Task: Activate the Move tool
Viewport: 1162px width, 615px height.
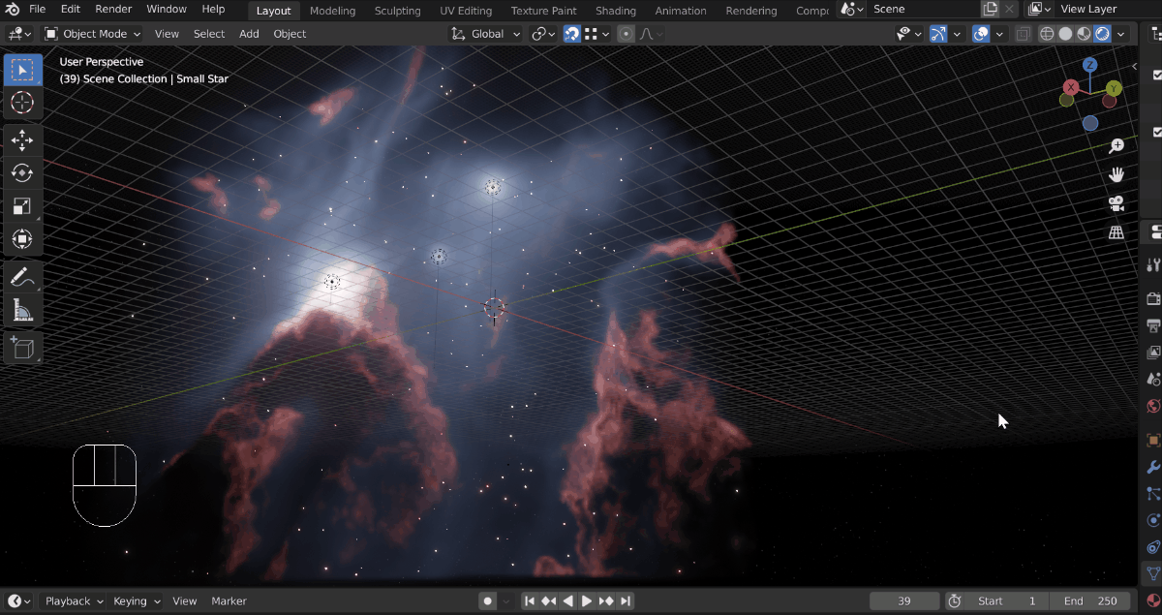Action: [x=22, y=140]
